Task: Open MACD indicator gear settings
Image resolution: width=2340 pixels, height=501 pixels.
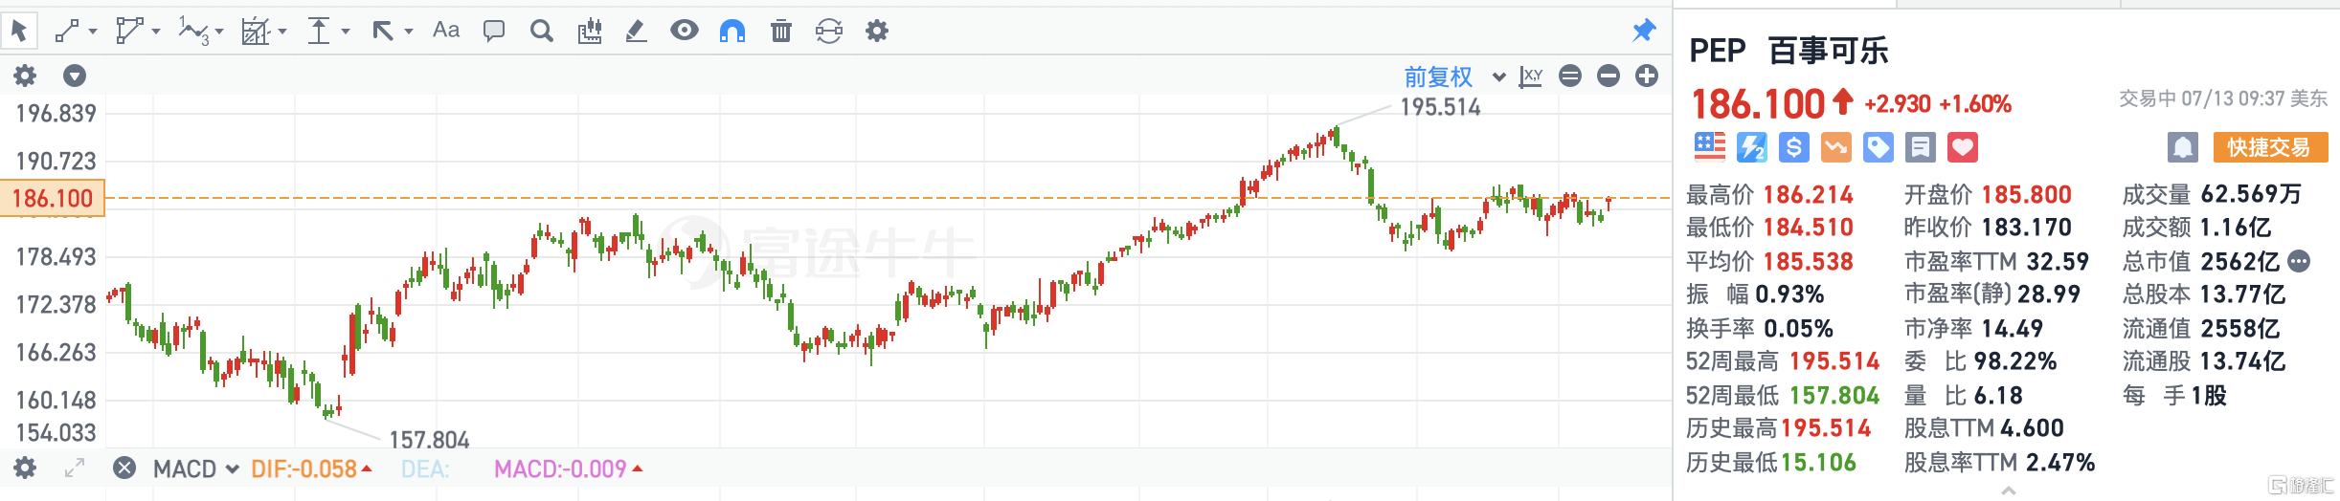Action: point(25,468)
